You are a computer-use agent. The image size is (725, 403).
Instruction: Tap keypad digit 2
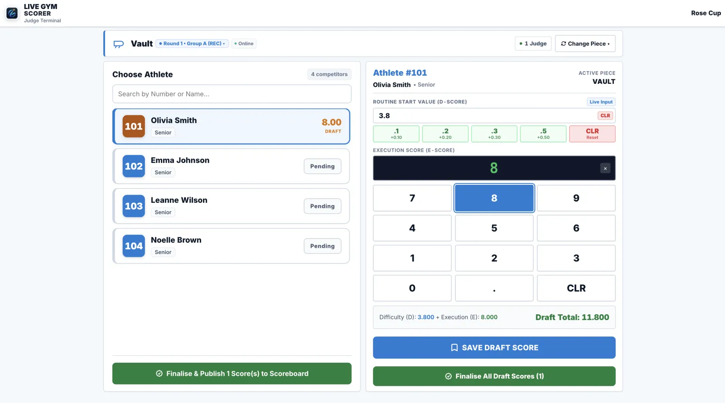click(494, 258)
